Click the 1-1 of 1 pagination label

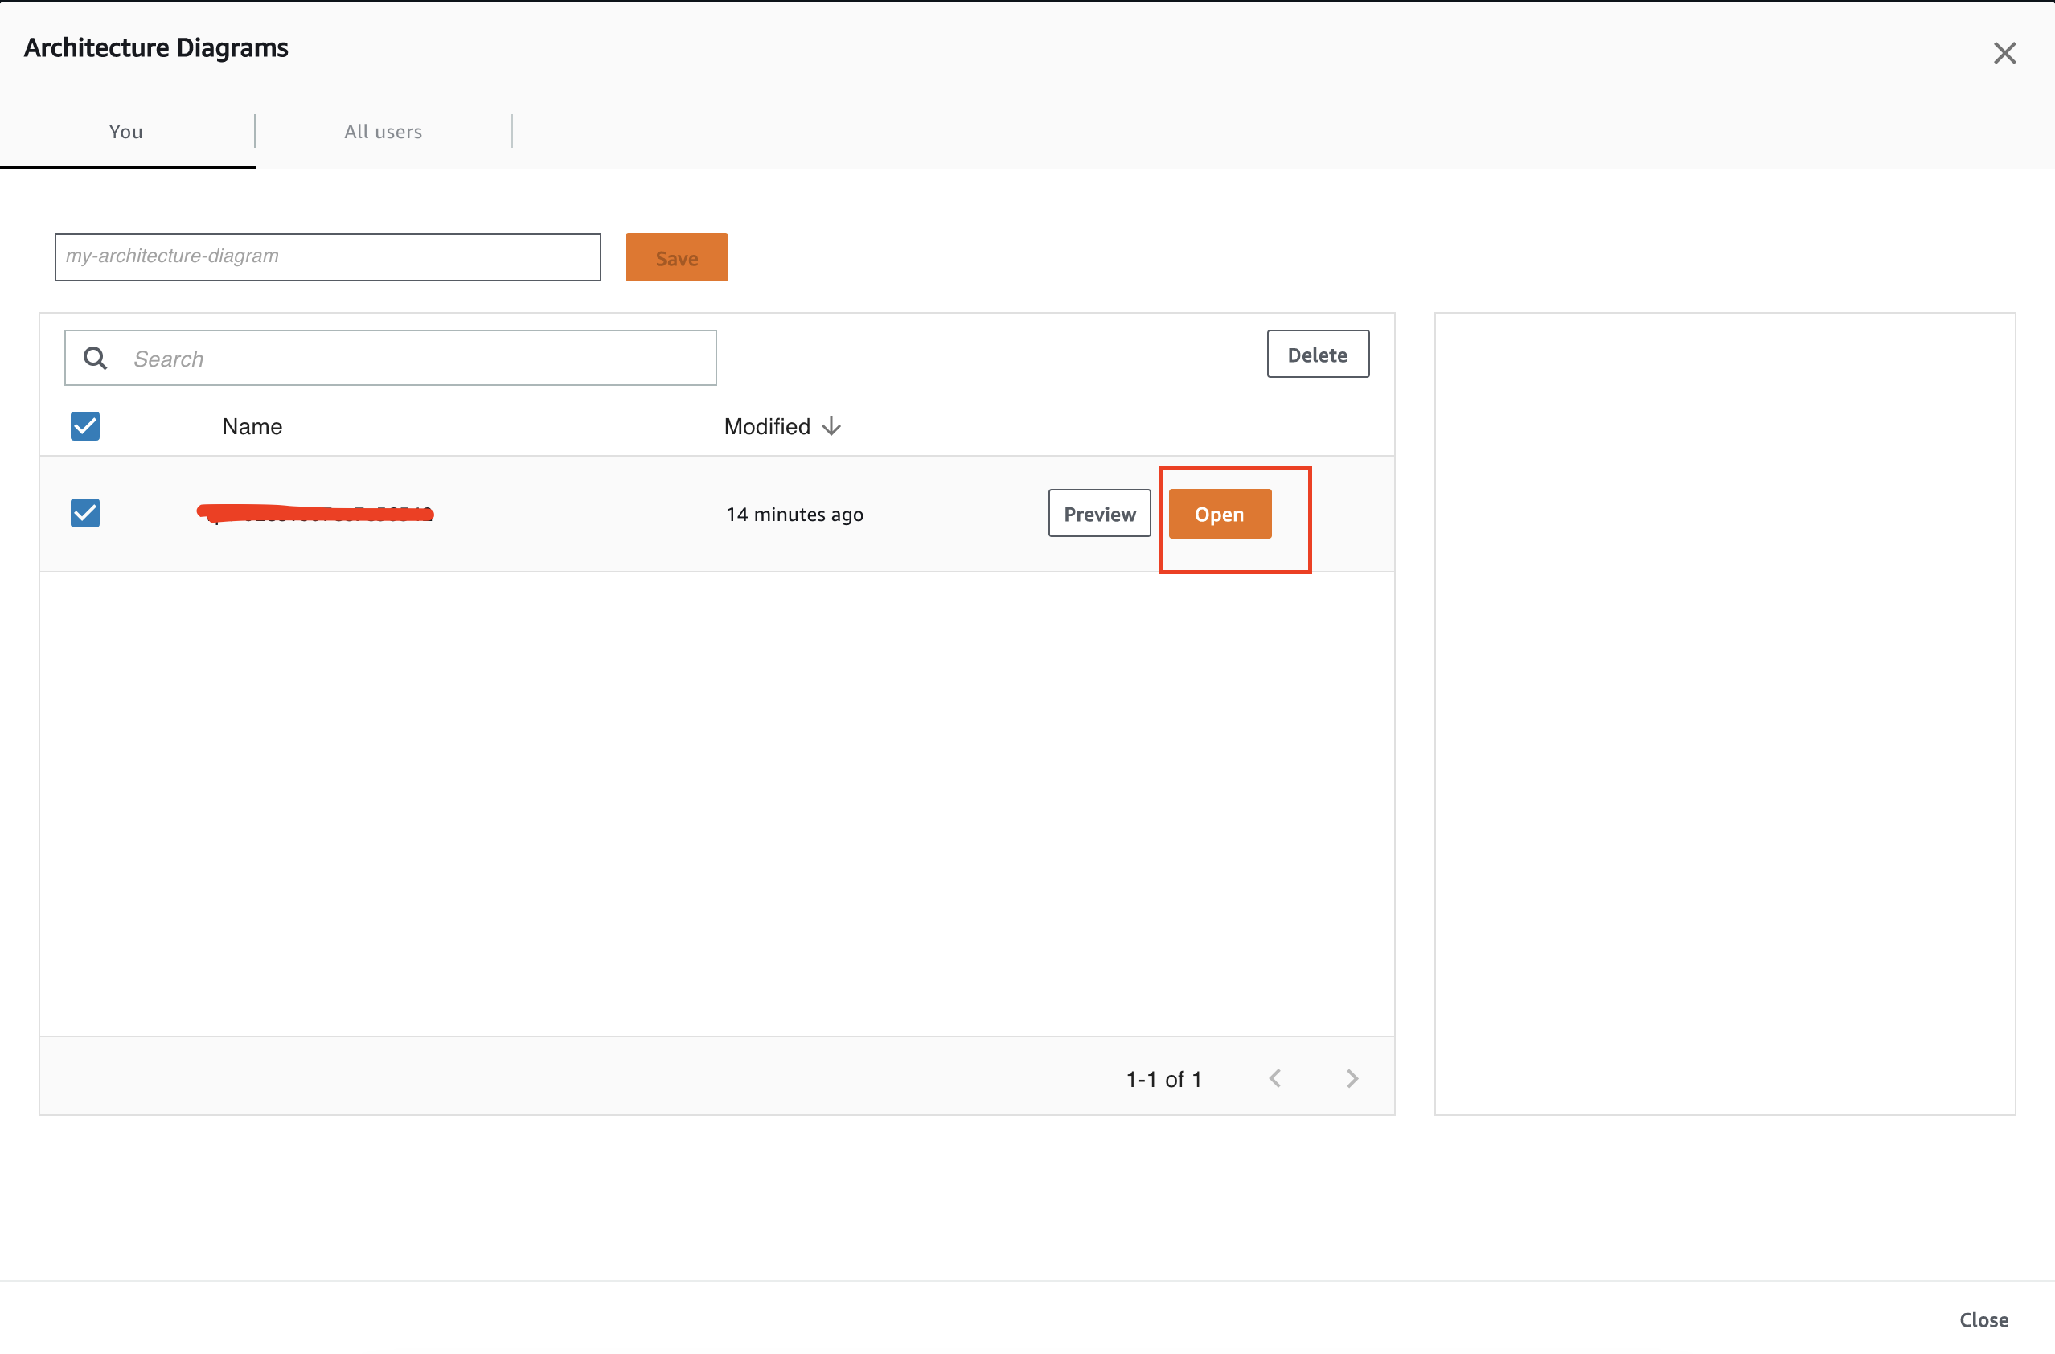pyautogui.click(x=1164, y=1077)
